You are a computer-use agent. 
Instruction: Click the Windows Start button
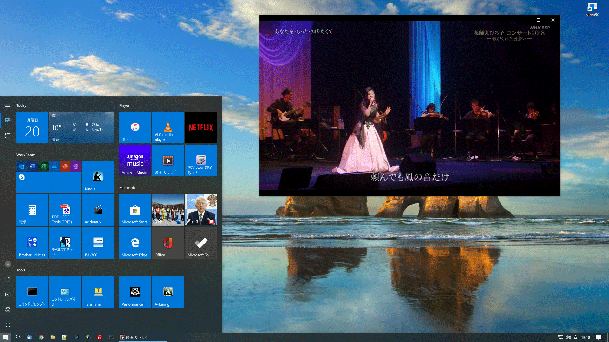pyautogui.click(x=6, y=337)
